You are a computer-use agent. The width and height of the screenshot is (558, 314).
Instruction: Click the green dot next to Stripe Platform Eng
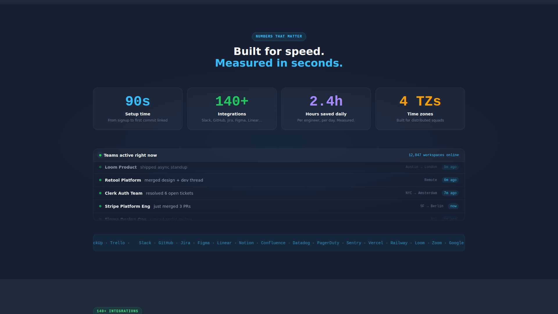(100, 206)
